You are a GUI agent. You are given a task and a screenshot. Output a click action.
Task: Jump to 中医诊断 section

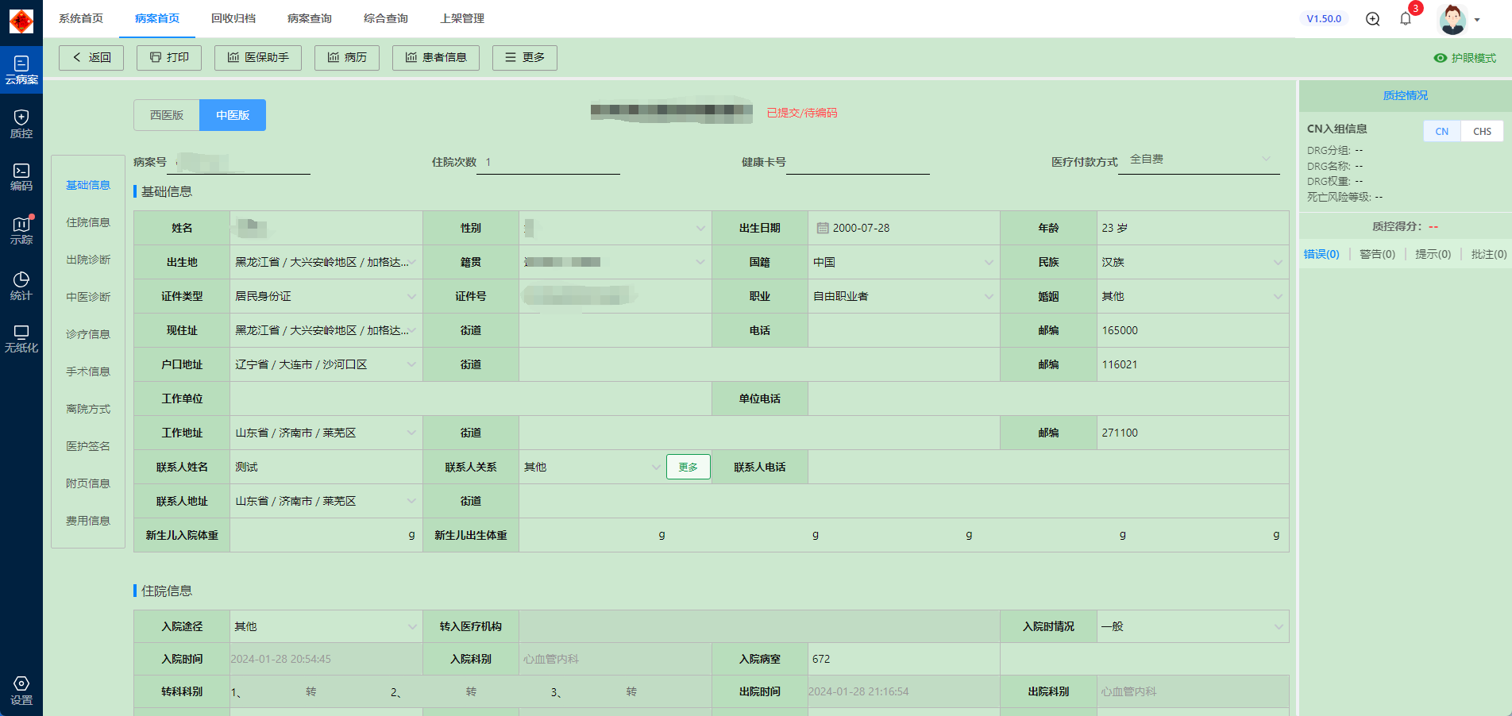[88, 297]
